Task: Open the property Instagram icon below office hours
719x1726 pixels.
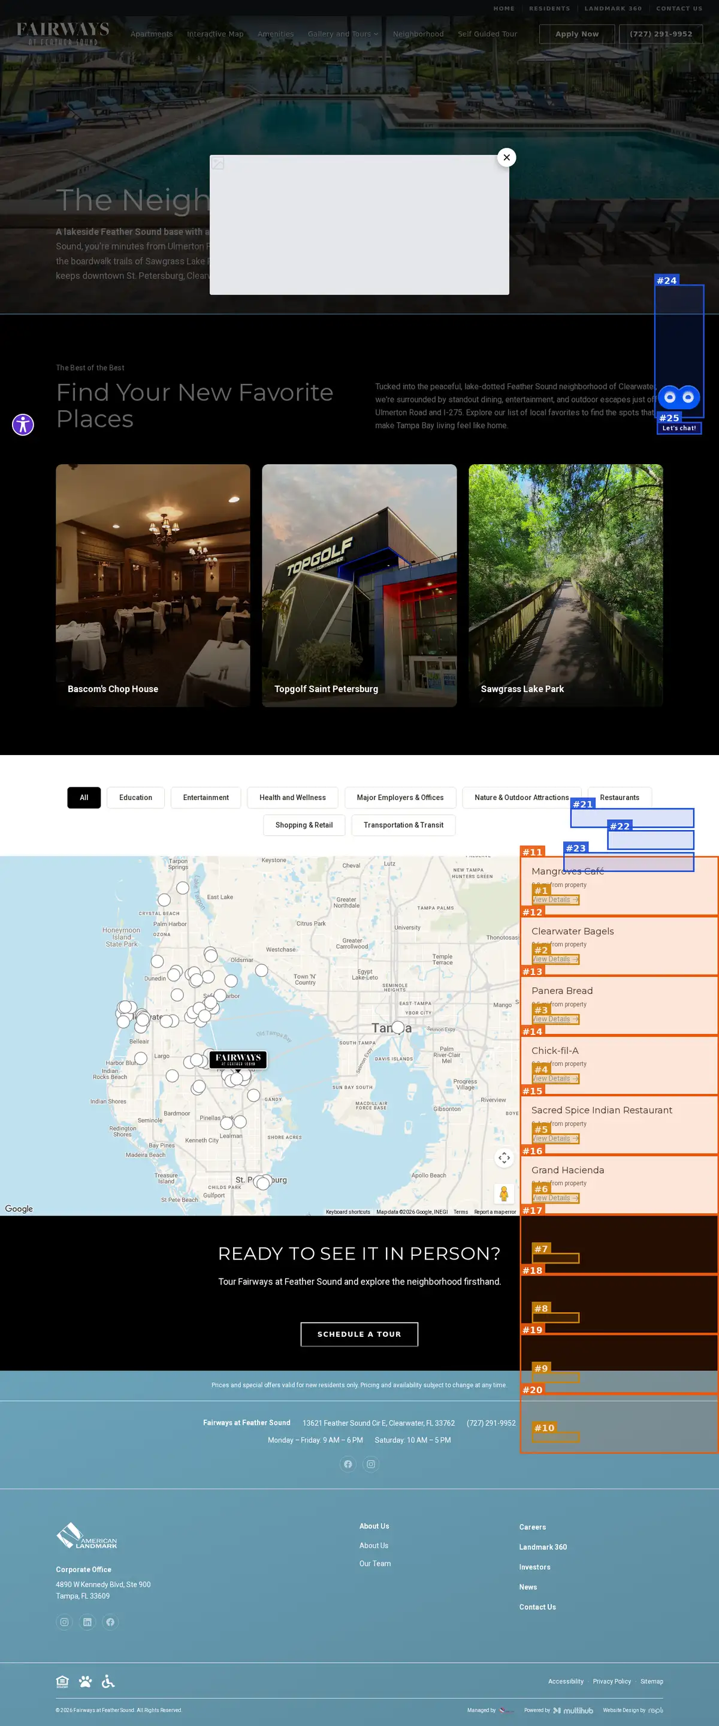Action: coord(371,1464)
